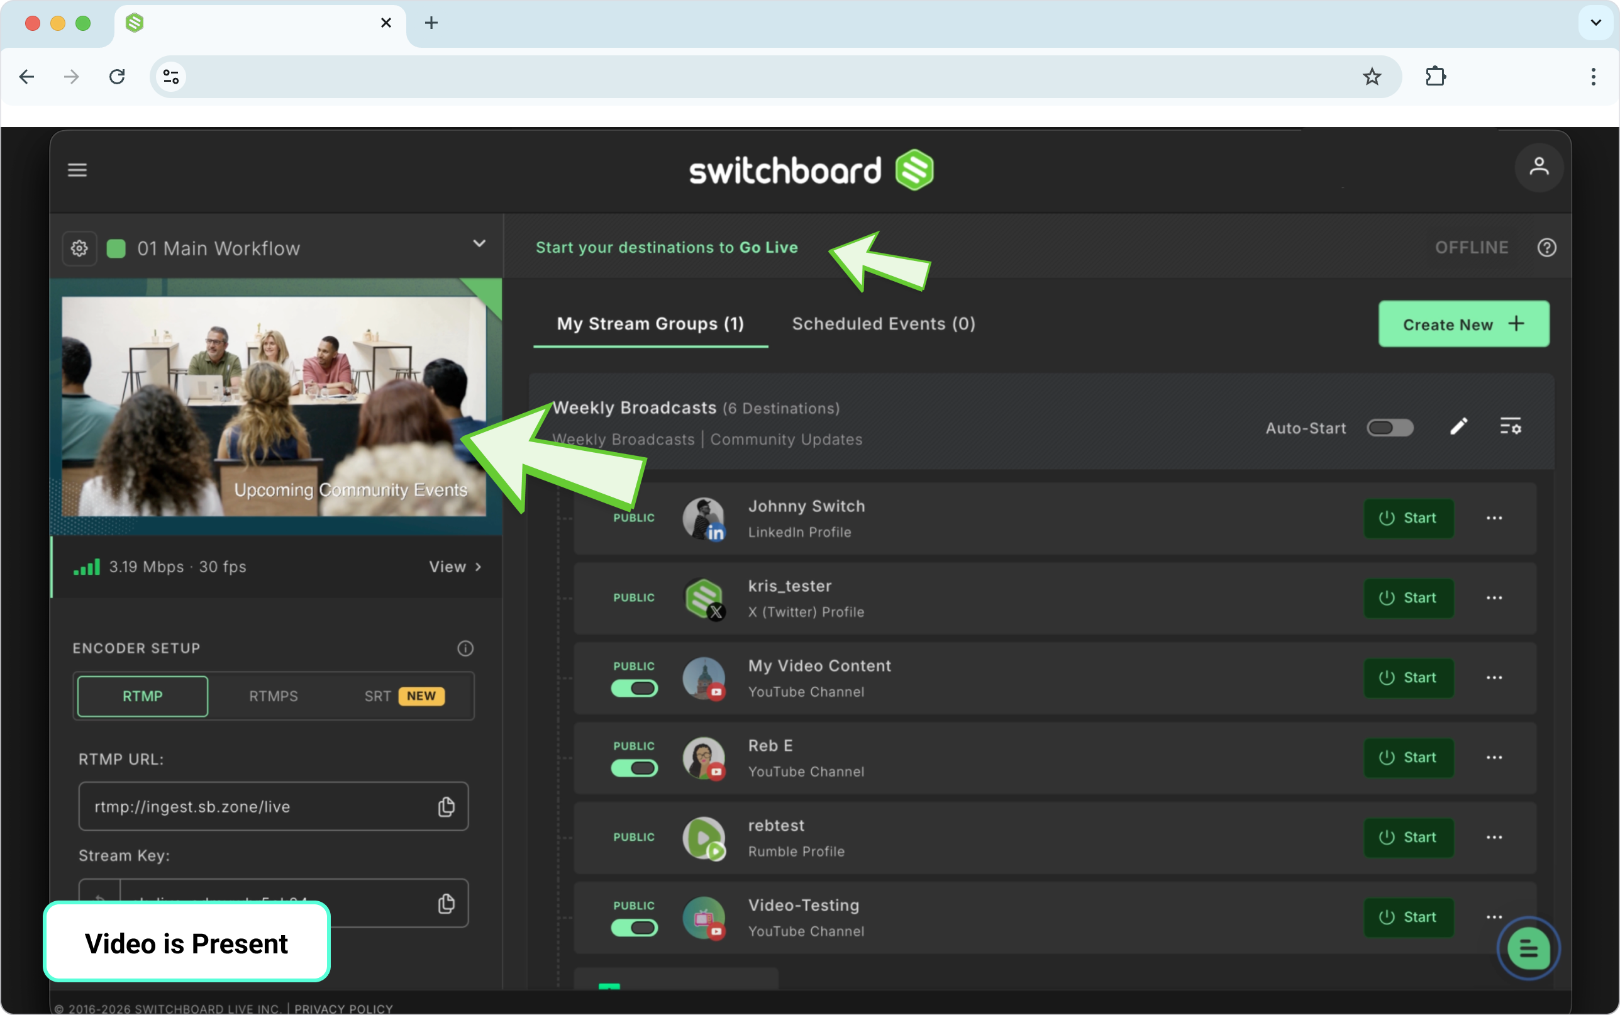1620x1015 pixels.
Task: Click the help question mark icon
Action: [1547, 248]
